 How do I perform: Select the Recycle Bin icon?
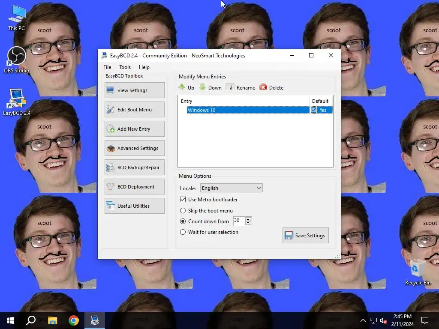[x=418, y=272]
